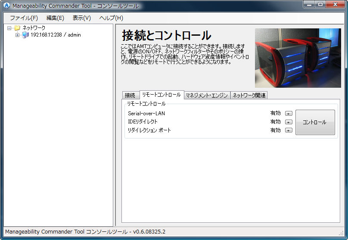The image size is (348, 240).
Task: Switch to the 接続 tab
Action: point(130,95)
